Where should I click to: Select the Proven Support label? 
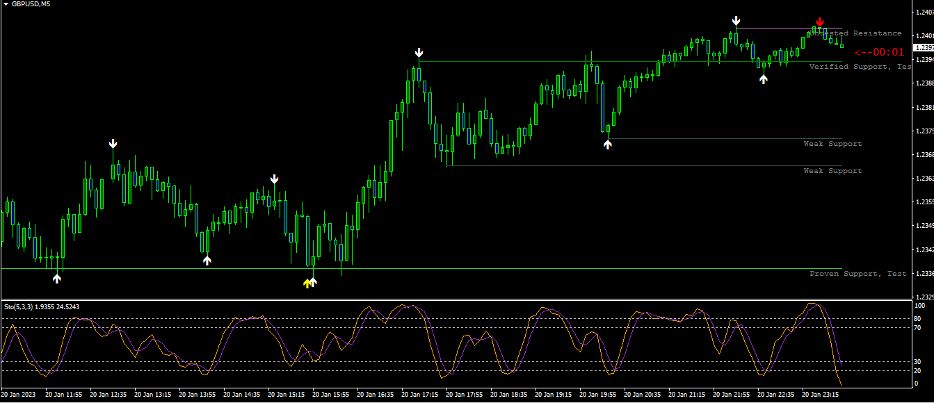(x=858, y=274)
